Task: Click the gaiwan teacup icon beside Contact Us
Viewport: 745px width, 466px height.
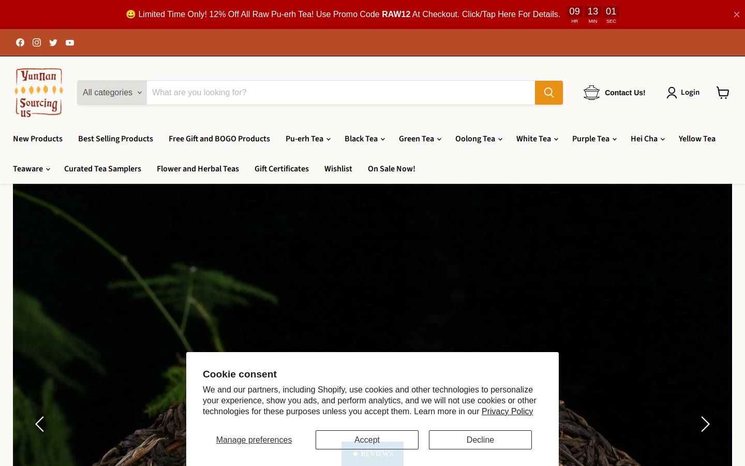Action: pos(591,93)
